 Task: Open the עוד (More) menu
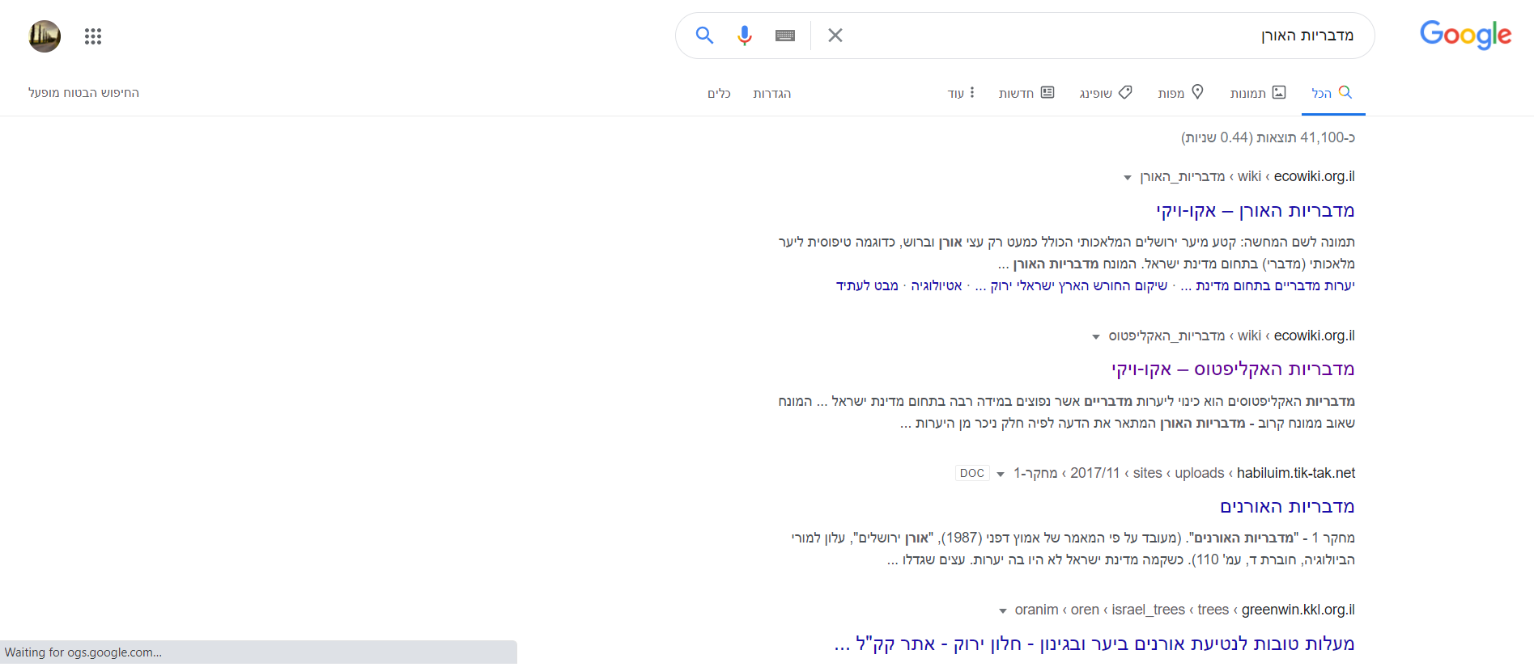coord(961,93)
